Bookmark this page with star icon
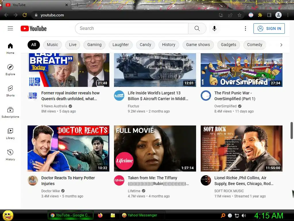Viewport: 294px width, 221px height. coord(239,15)
